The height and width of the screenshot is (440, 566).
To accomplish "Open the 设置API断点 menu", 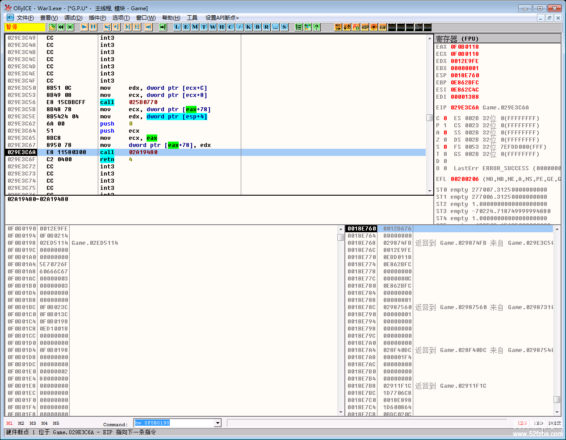I will pos(222,18).
